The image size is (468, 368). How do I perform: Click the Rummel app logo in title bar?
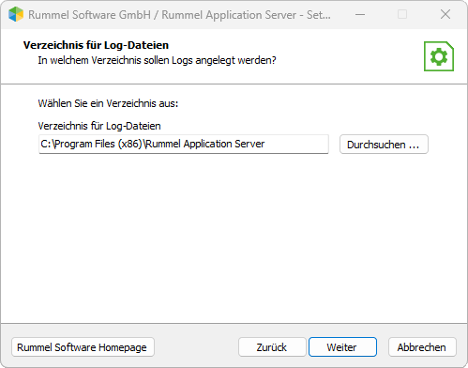(x=16, y=14)
